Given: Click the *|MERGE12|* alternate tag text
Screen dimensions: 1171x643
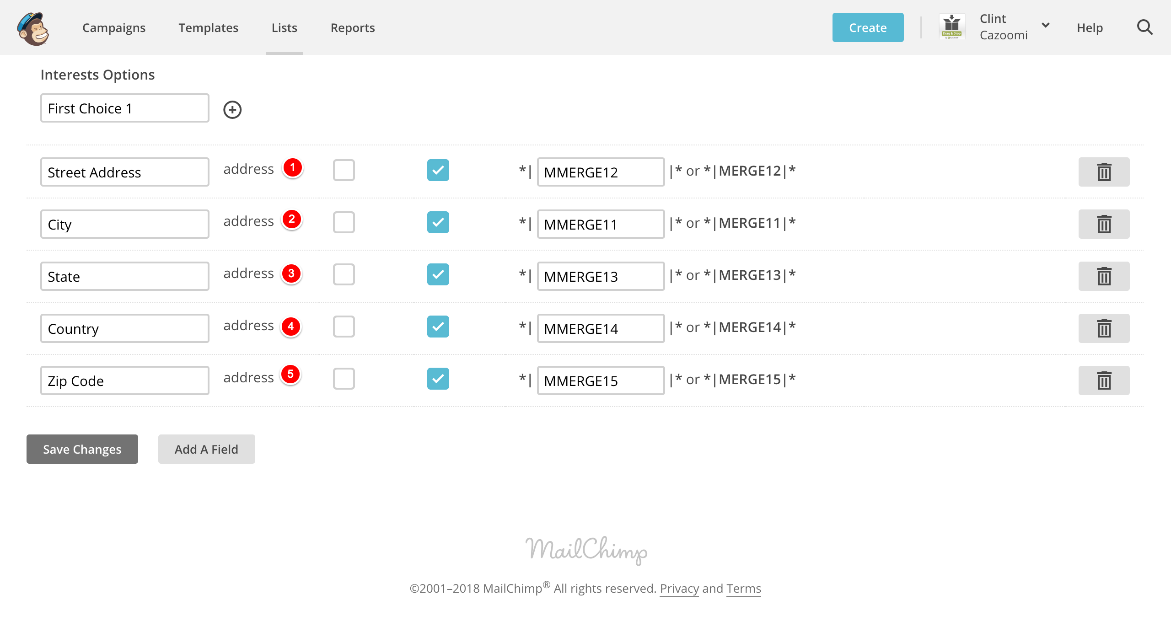Looking at the screenshot, I should tap(750, 171).
